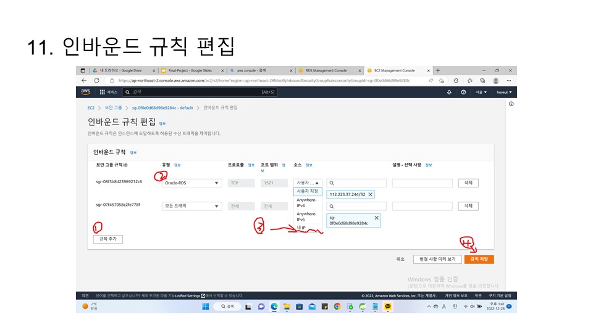Select Anywhere-IPv4 source option
The height and width of the screenshot is (333, 593).
pos(308,203)
